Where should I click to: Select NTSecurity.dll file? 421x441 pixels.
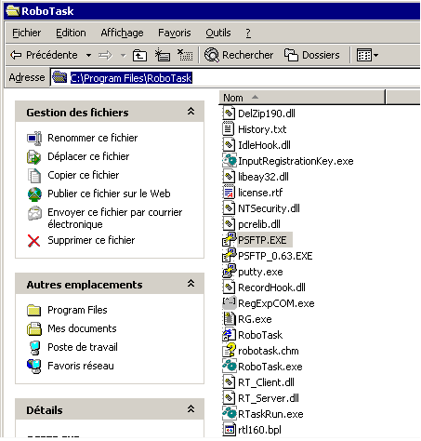(x=269, y=208)
